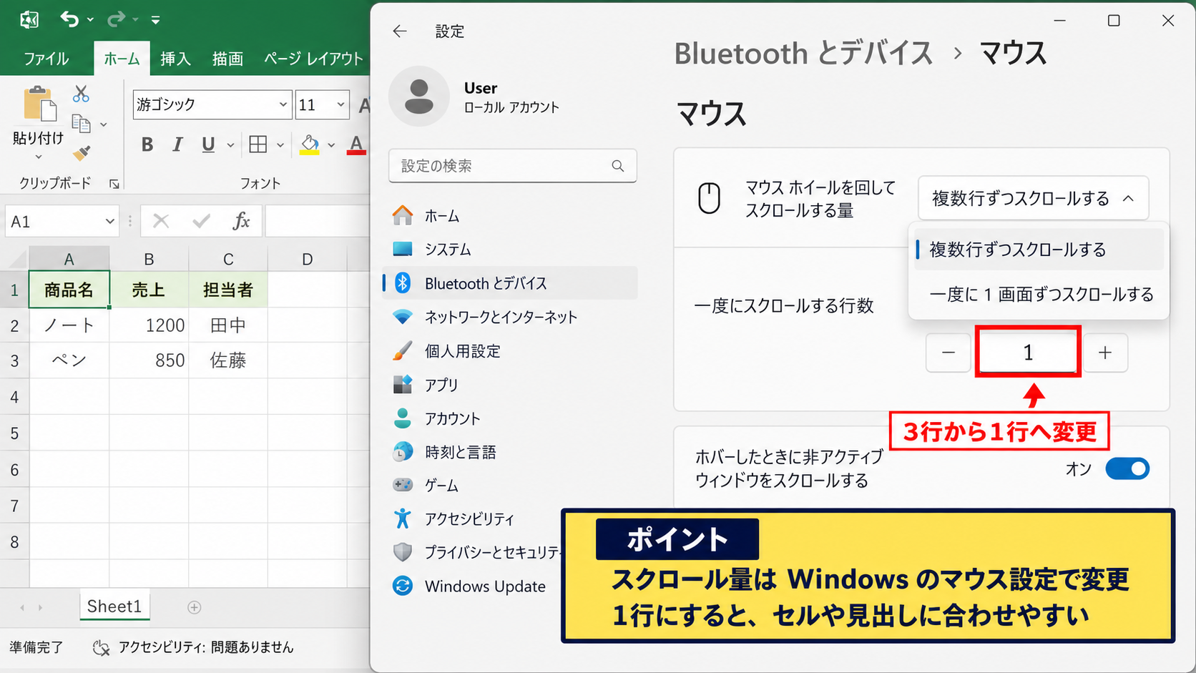Open アプリ settings category

tap(510, 385)
